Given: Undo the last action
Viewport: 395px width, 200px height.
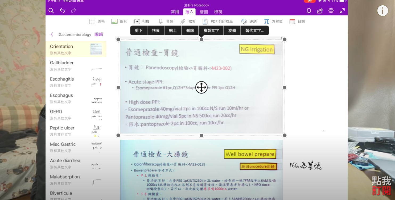Looking at the screenshot, I should pyautogui.click(x=62, y=11).
